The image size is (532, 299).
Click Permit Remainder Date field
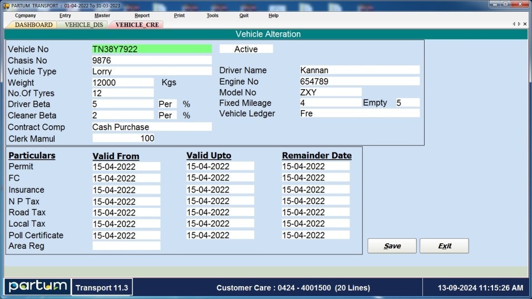(x=316, y=166)
